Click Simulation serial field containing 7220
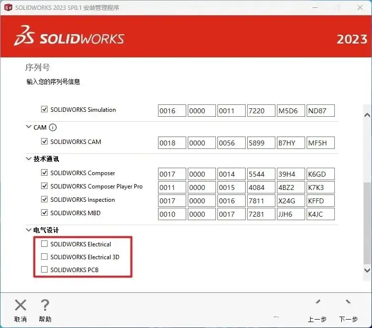The width and height of the screenshot is (372, 328). [x=261, y=111]
